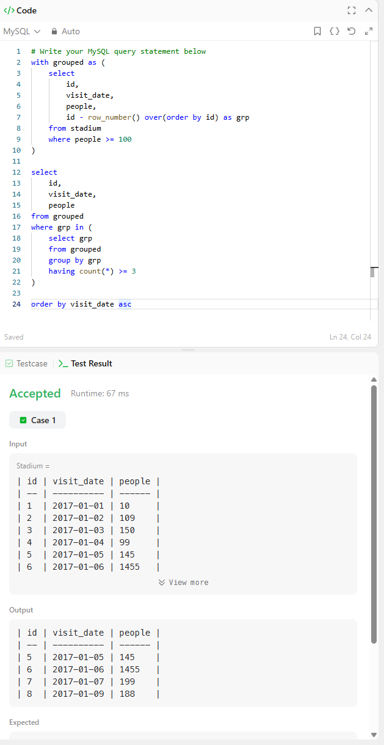Collapse the Code panel with the chevron
The height and width of the screenshot is (745, 384).
point(369,10)
